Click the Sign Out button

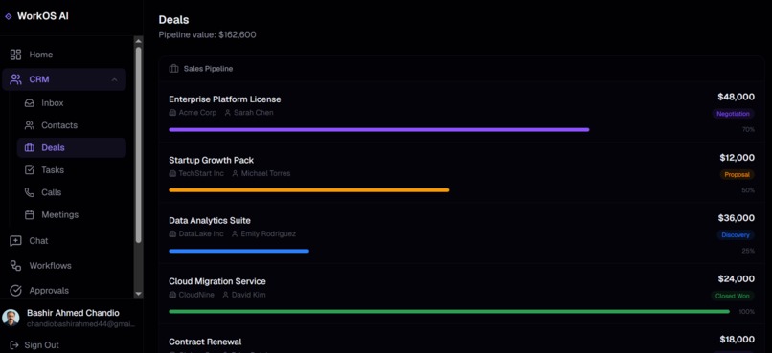[x=34, y=345]
